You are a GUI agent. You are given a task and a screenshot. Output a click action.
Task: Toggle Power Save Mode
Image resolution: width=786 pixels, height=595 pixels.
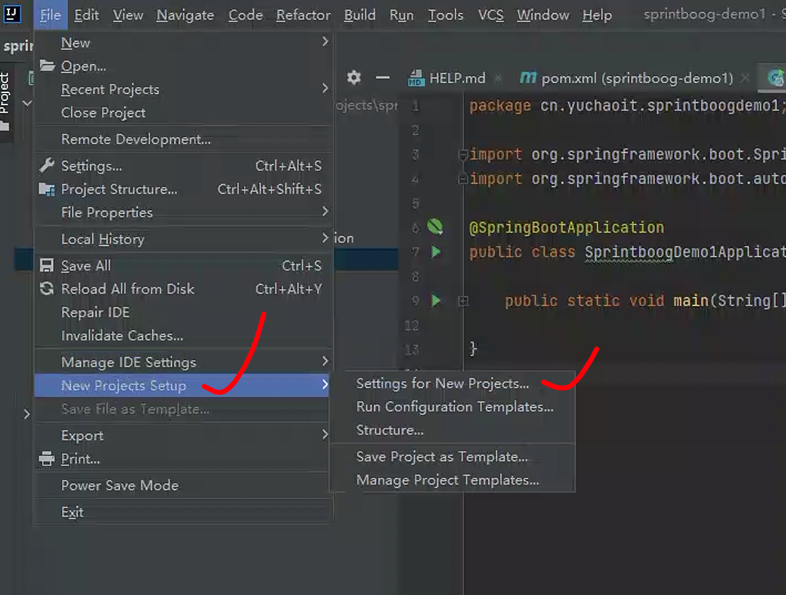point(120,485)
